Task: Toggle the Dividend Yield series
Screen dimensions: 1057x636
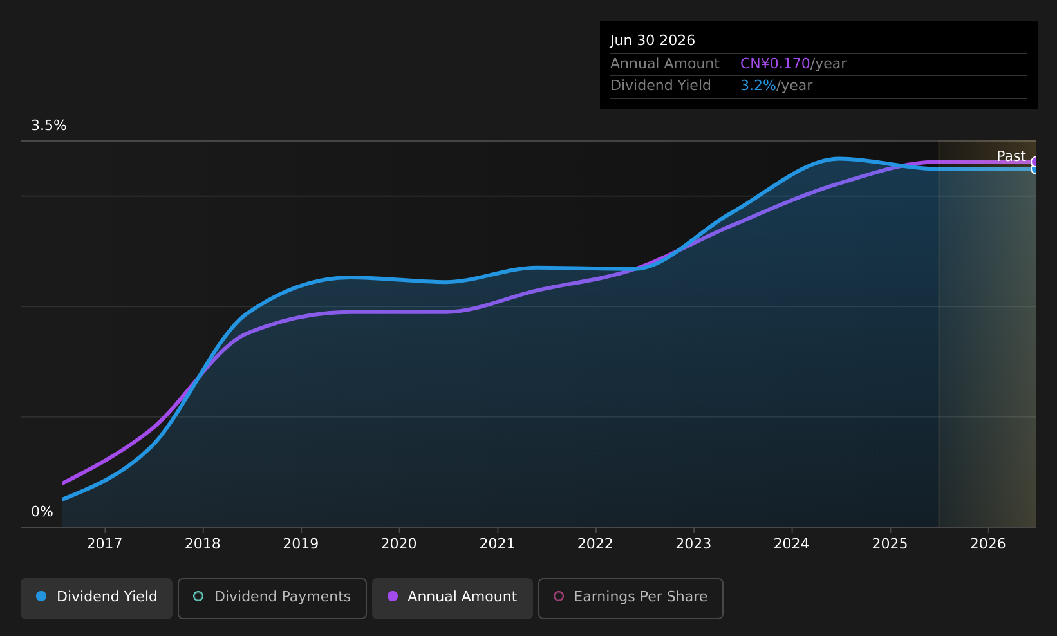Action: click(x=97, y=598)
